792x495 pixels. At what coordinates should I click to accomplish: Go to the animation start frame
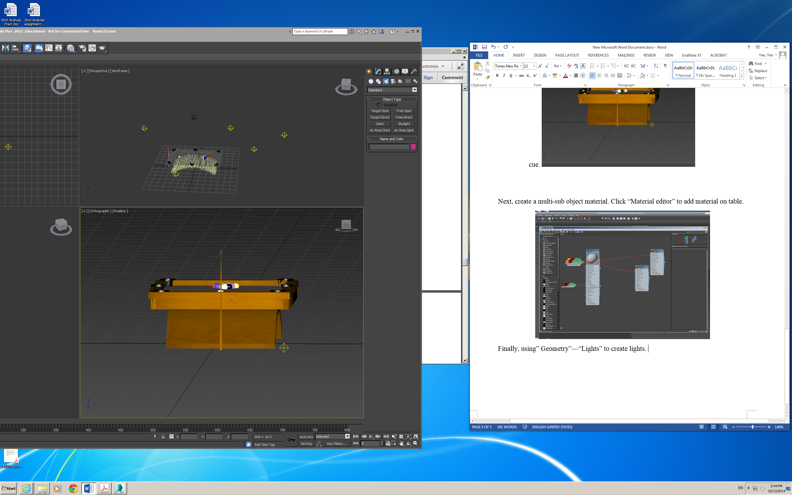pyautogui.click(x=356, y=437)
